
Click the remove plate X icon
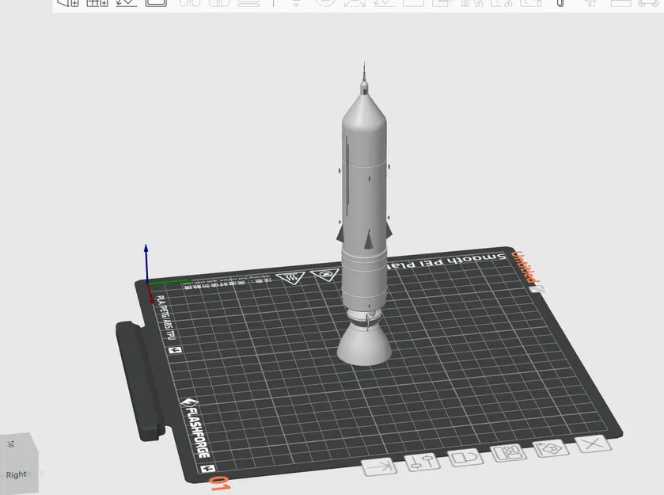pos(593,444)
